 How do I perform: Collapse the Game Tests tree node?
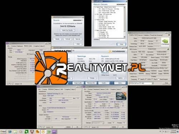click(x=95, y=7)
